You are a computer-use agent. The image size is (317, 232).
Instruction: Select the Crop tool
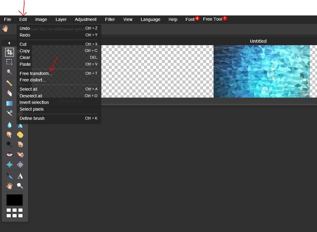coord(10,52)
